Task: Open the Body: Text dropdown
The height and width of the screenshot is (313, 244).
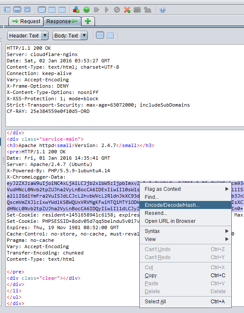Action: pos(70,36)
